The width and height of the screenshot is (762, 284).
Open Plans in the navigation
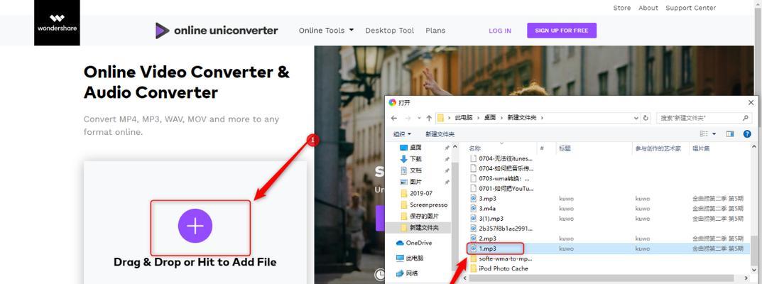[435, 31]
